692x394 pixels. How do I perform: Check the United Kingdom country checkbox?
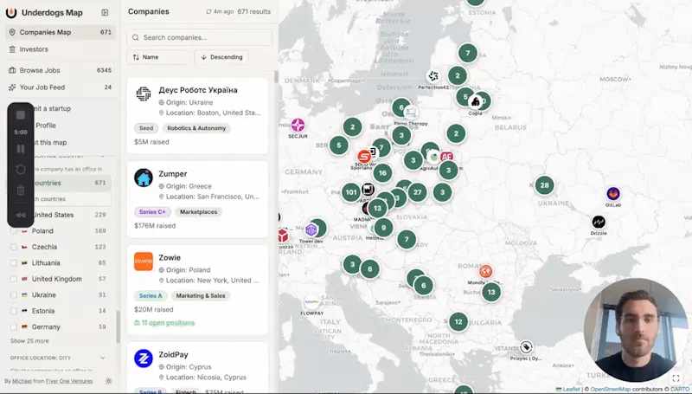(14, 279)
